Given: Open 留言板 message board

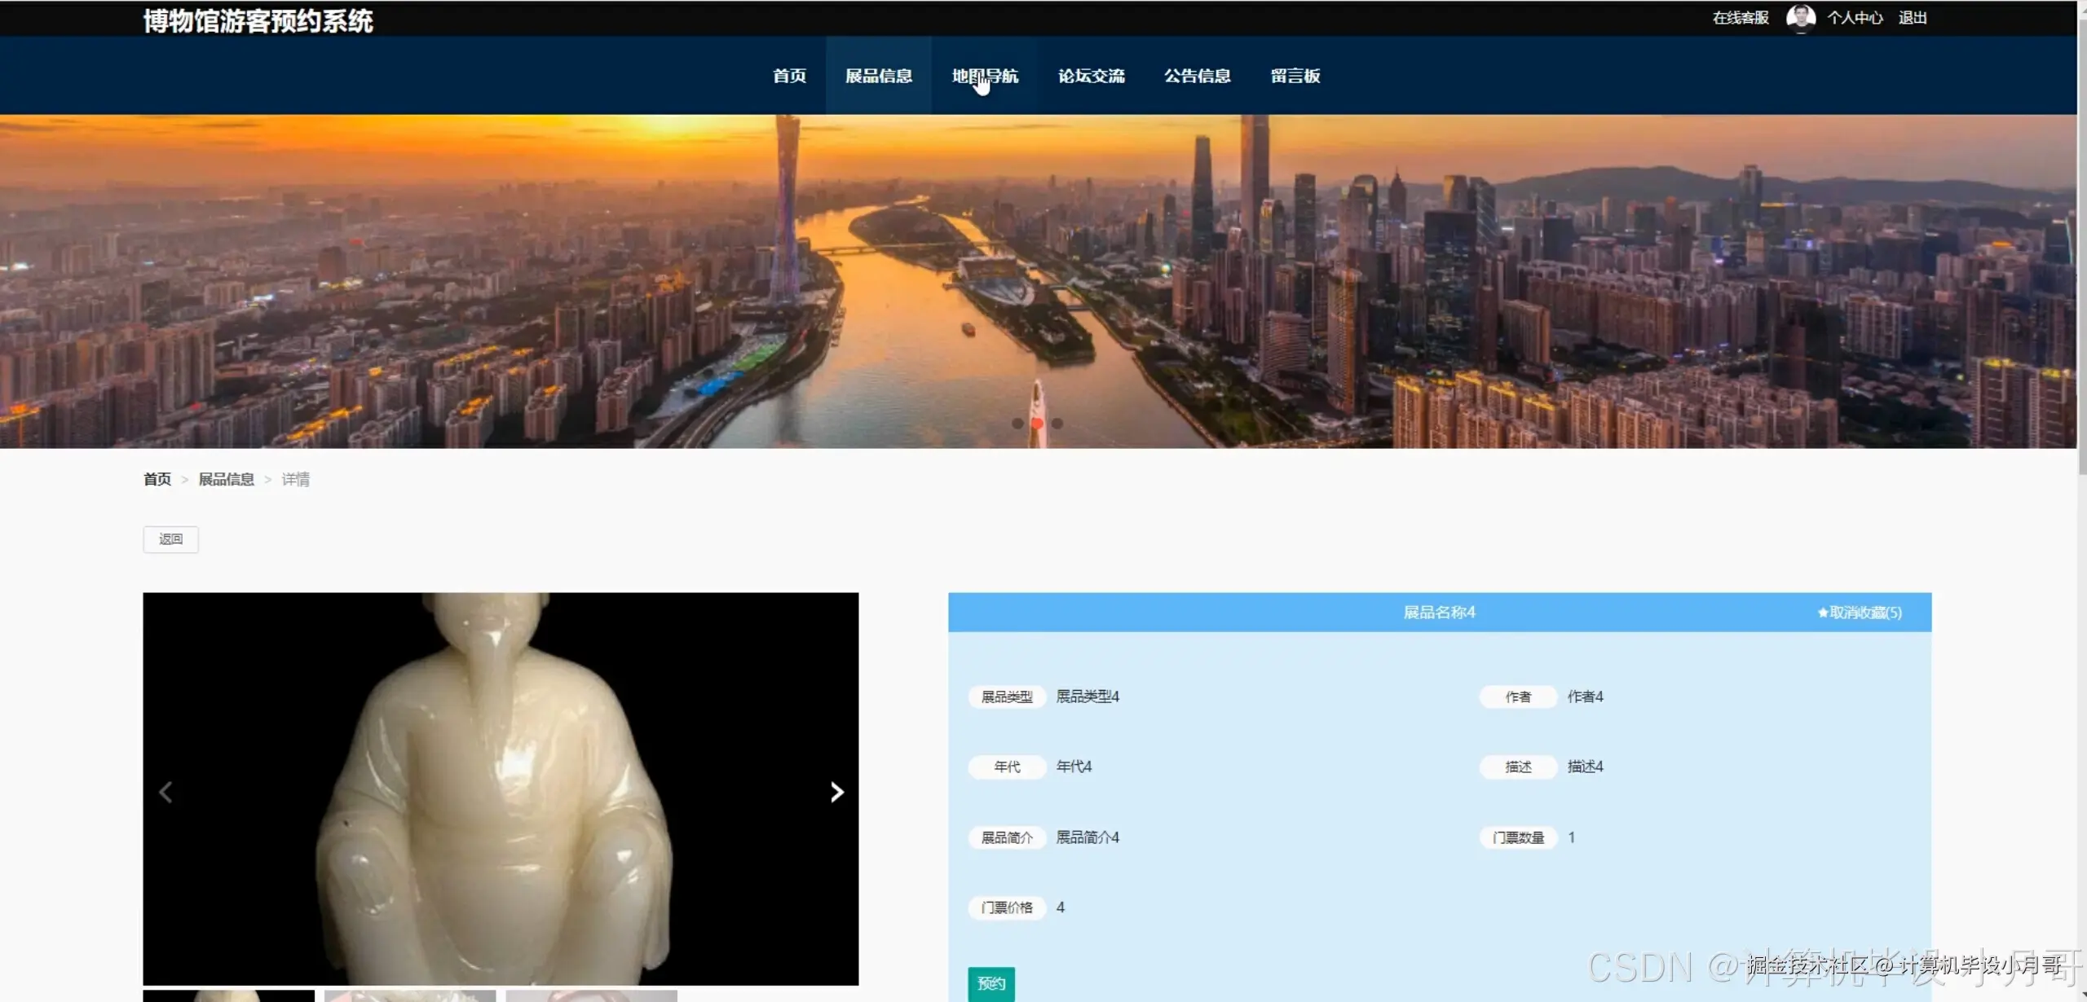Looking at the screenshot, I should pyautogui.click(x=1295, y=76).
